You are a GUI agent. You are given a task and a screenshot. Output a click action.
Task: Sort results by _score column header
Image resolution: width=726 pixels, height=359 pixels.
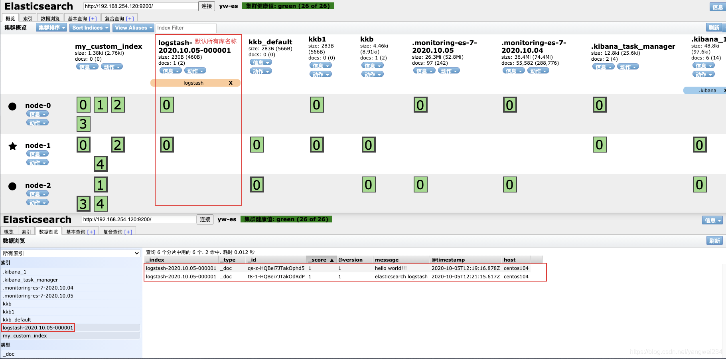coord(321,260)
